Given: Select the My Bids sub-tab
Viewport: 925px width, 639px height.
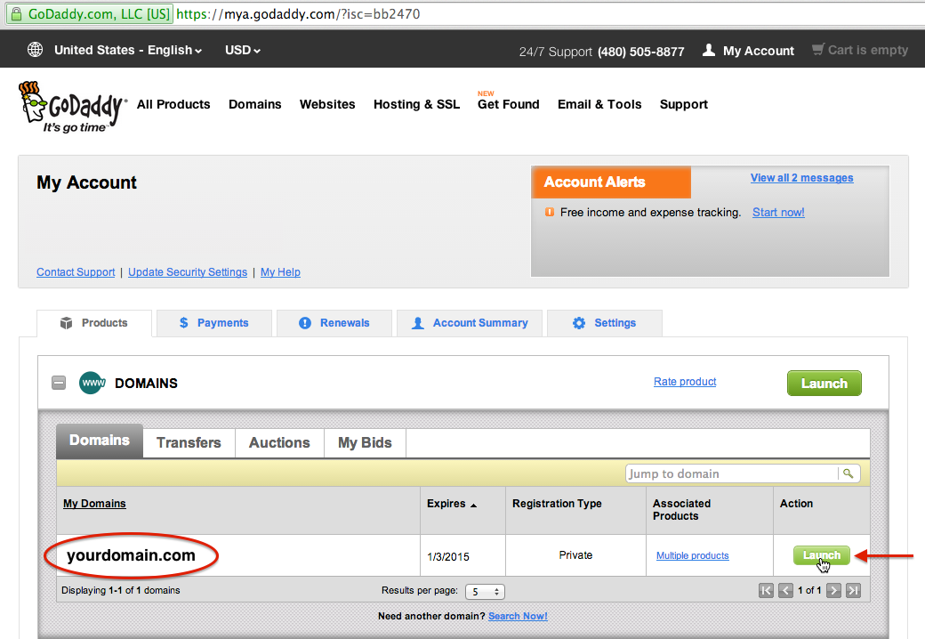Looking at the screenshot, I should pos(366,442).
